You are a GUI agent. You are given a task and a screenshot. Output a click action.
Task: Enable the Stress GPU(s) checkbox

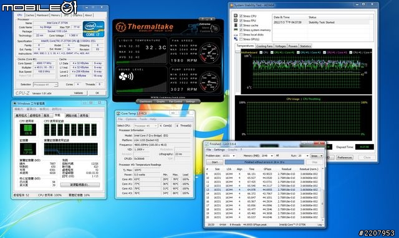(x=241, y=39)
